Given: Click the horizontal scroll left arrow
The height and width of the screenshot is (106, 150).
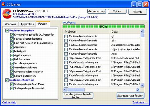Looking at the screenshot, I should (x=65, y=90).
